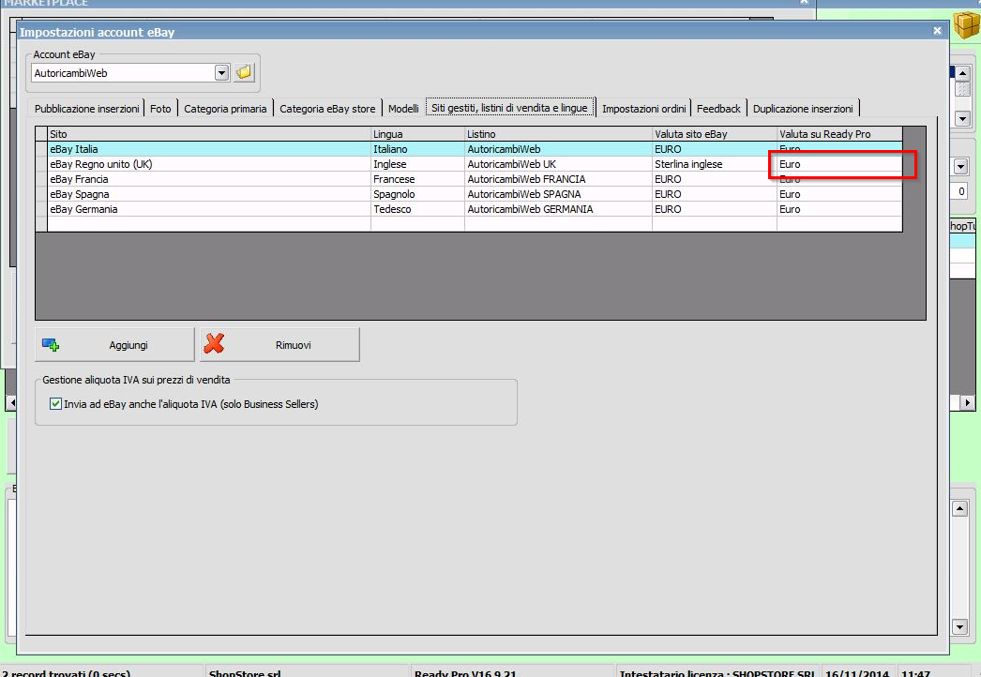Click Sito column header

point(209,134)
